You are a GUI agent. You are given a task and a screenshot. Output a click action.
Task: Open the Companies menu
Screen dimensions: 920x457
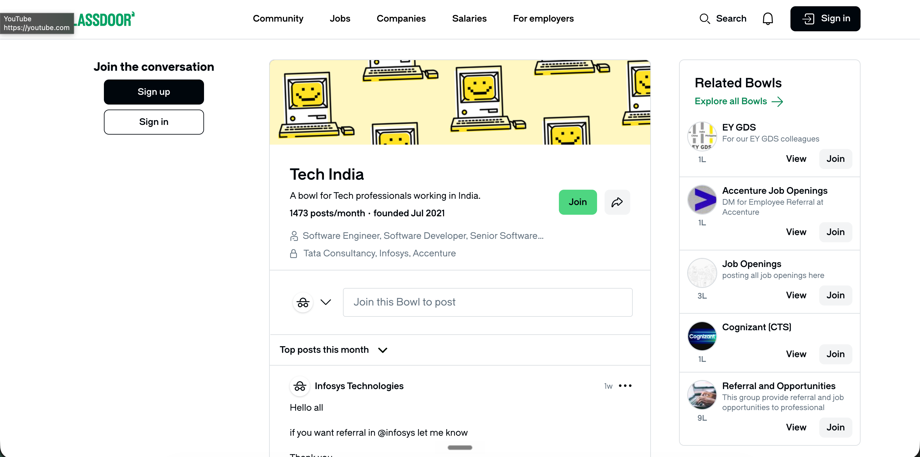click(x=401, y=18)
